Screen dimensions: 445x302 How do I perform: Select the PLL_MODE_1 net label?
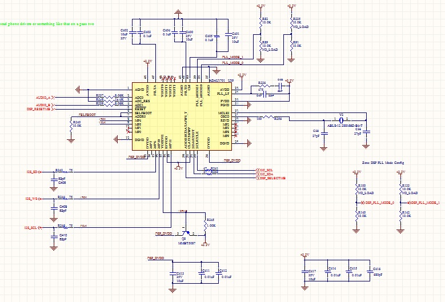pos(232,57)
